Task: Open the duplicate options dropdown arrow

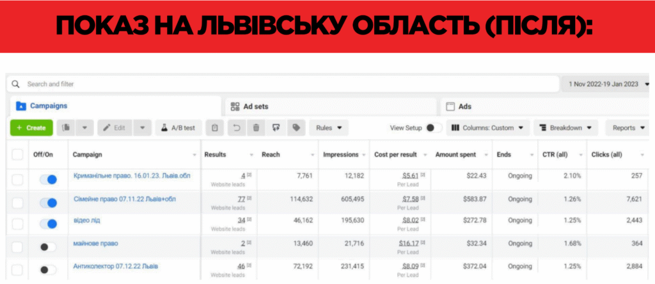Action: pyautogui.click(x=85, y=128)
